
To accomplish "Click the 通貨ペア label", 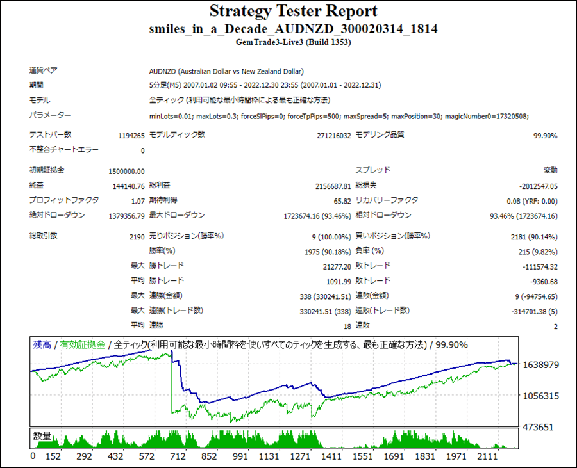I will [44, 70].
